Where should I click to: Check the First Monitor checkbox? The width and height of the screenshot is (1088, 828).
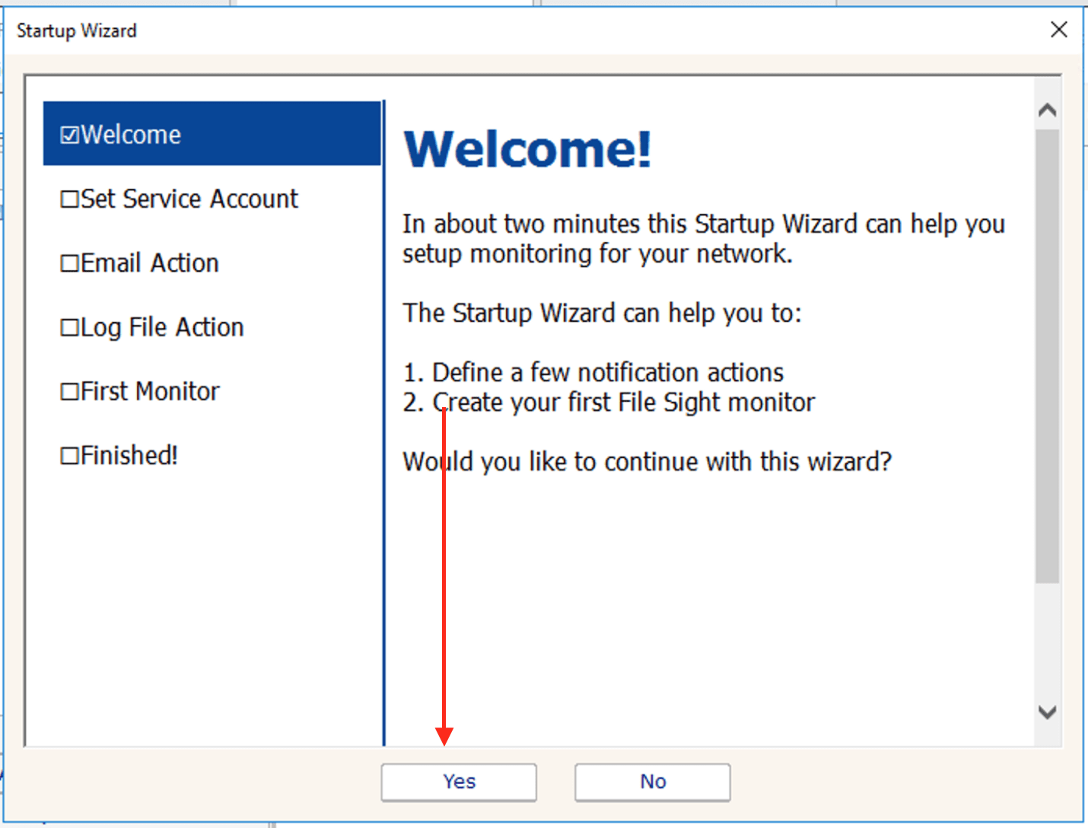tap(70, 392)
